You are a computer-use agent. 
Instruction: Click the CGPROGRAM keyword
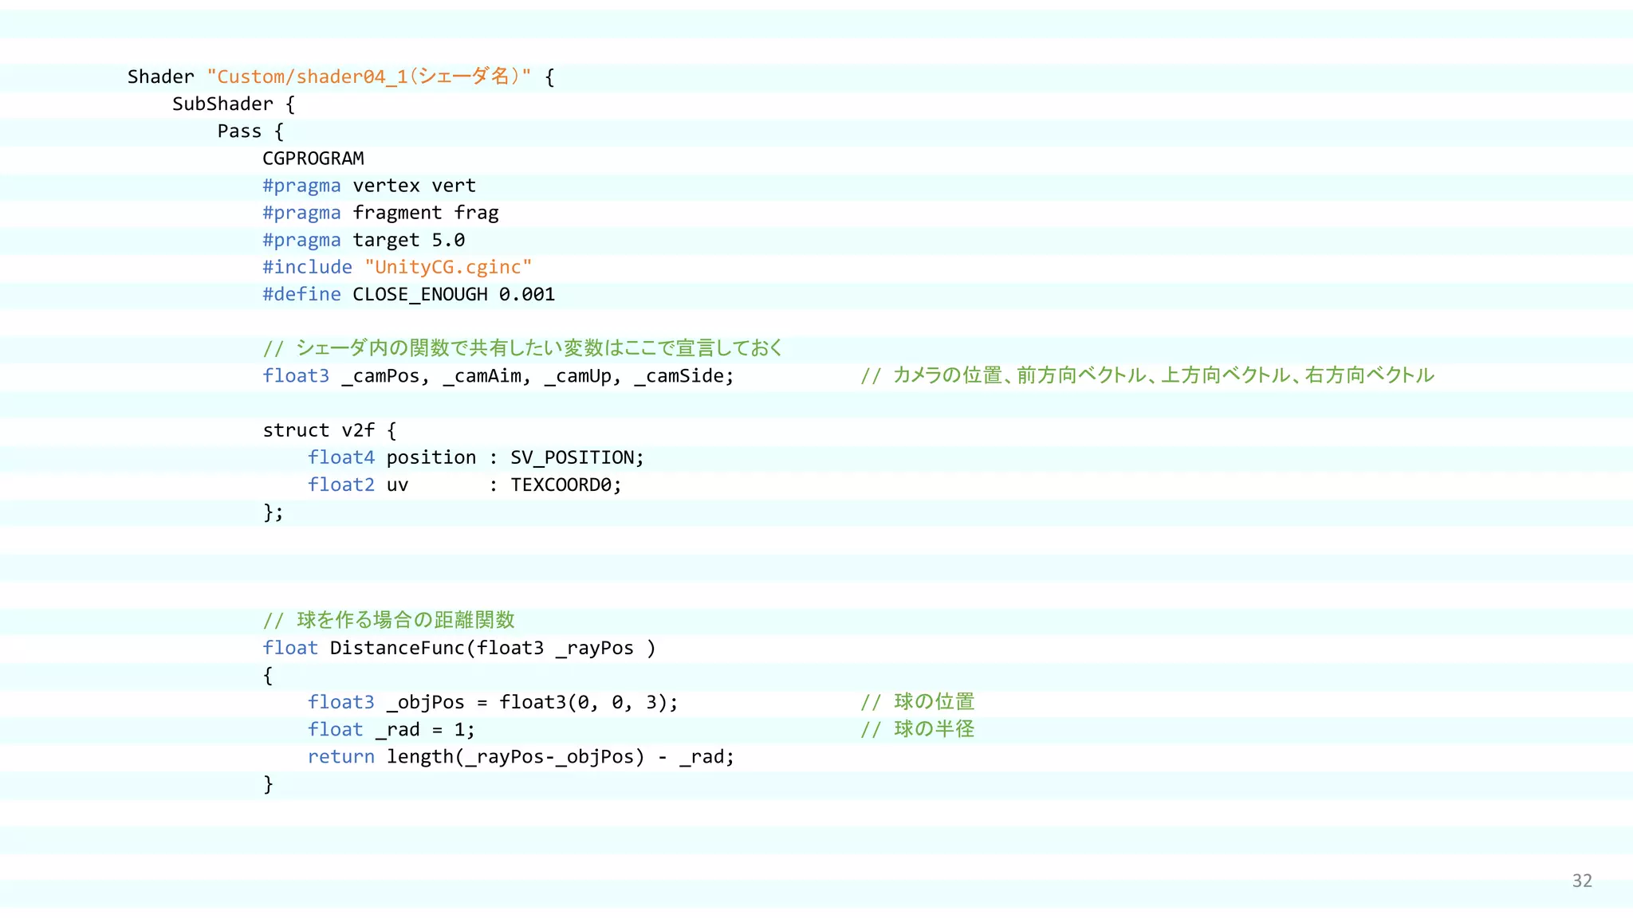[313, 159]
